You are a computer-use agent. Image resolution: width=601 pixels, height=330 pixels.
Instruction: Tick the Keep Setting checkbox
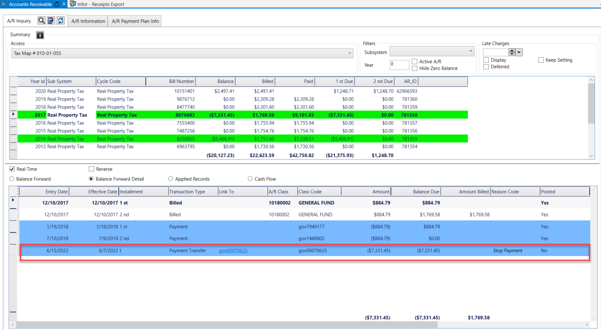click(x=541, y=60)
